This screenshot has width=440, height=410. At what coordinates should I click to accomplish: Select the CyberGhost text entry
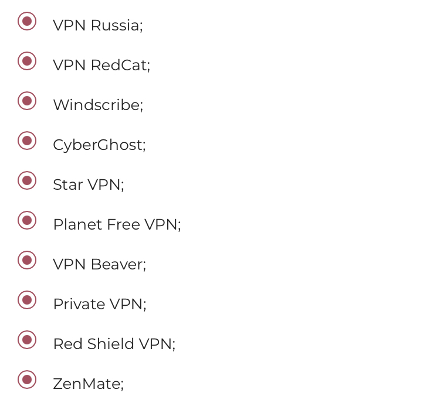tap(99, 145)
